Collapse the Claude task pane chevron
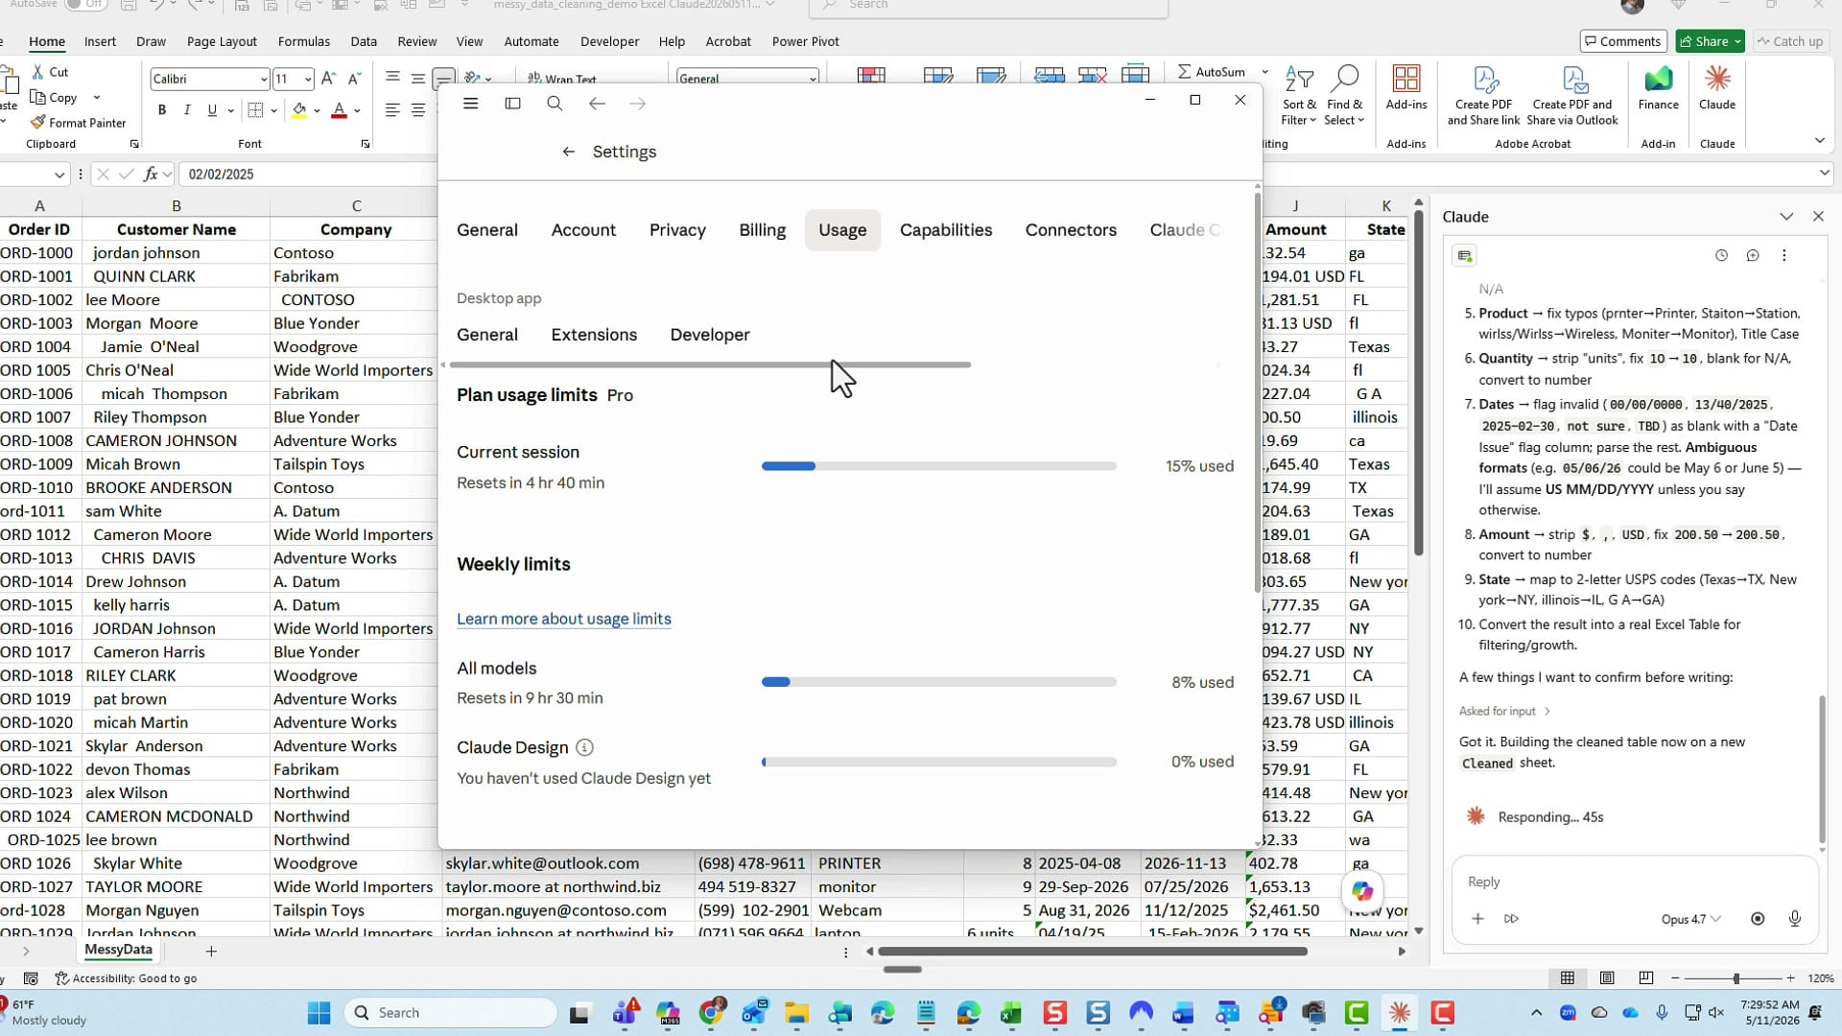Screen dimensions: 1842x1036 coord(1786,217)
